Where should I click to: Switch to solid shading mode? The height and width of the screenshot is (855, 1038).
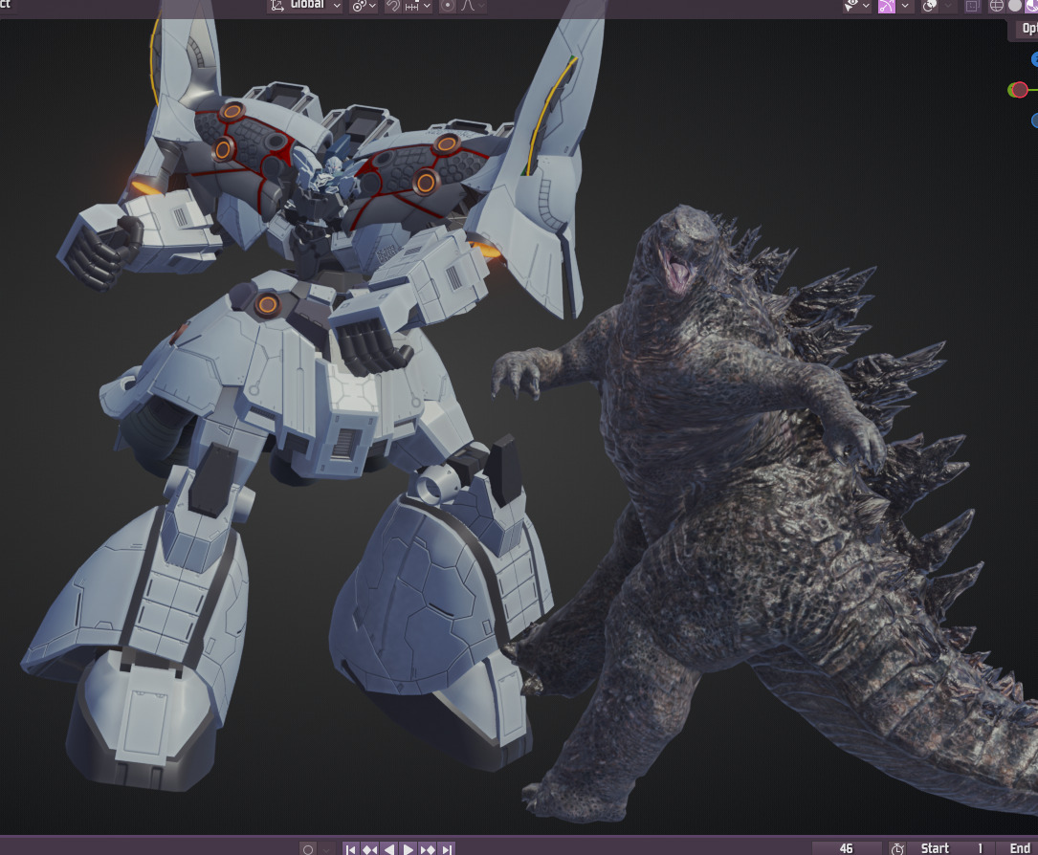tap(1015, 6)
